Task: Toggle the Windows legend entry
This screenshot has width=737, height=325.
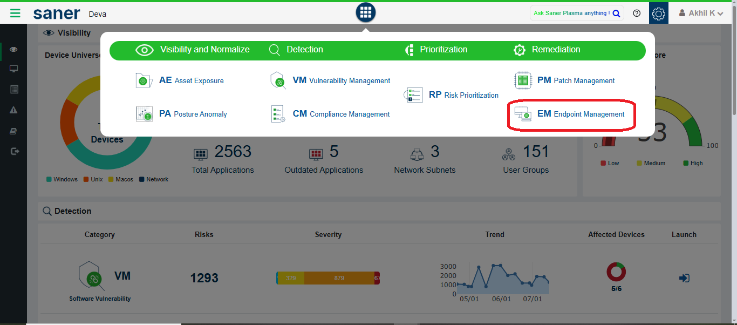Action: [62, 179]
